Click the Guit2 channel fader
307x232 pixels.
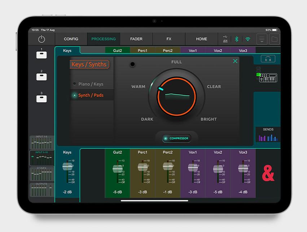pos(117,169)
